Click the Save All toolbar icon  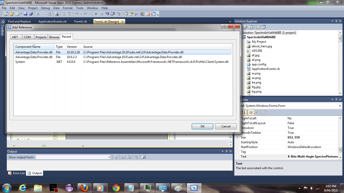tap(31, 14)
